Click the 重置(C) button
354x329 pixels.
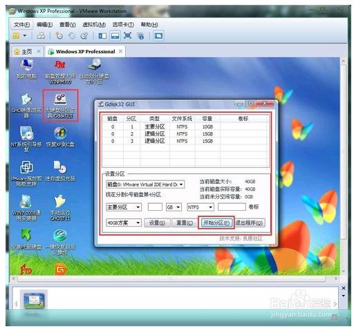(x=185, y=223)
